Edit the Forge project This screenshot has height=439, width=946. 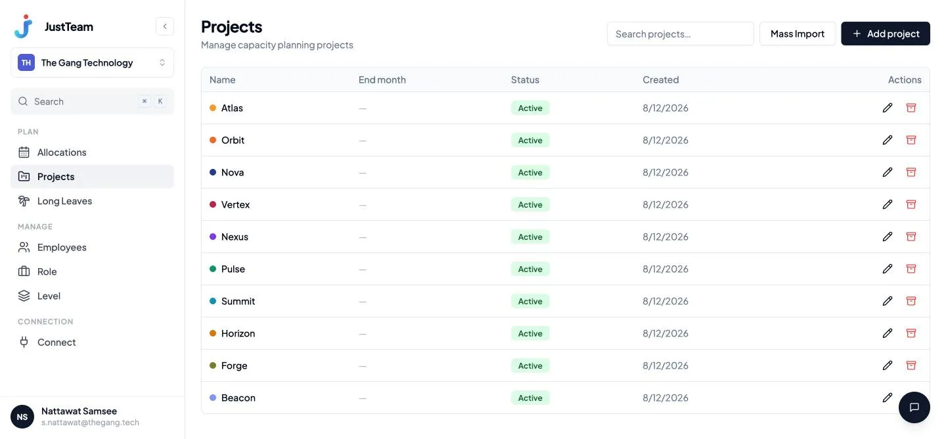click(888, 365)
